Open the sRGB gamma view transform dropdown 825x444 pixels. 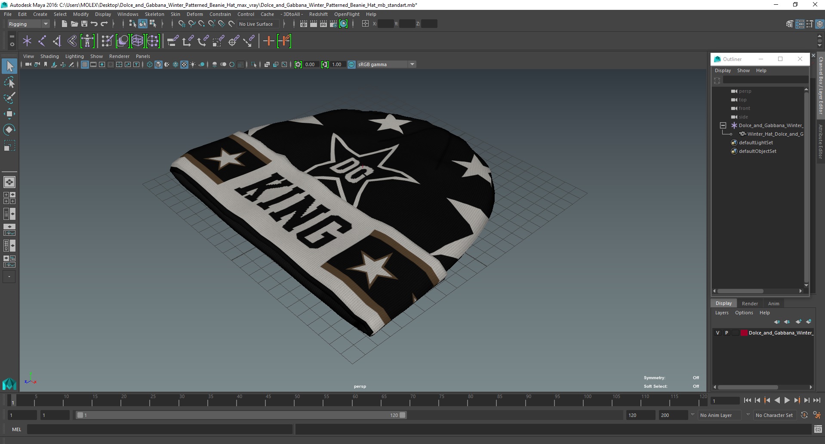[386, 64]
